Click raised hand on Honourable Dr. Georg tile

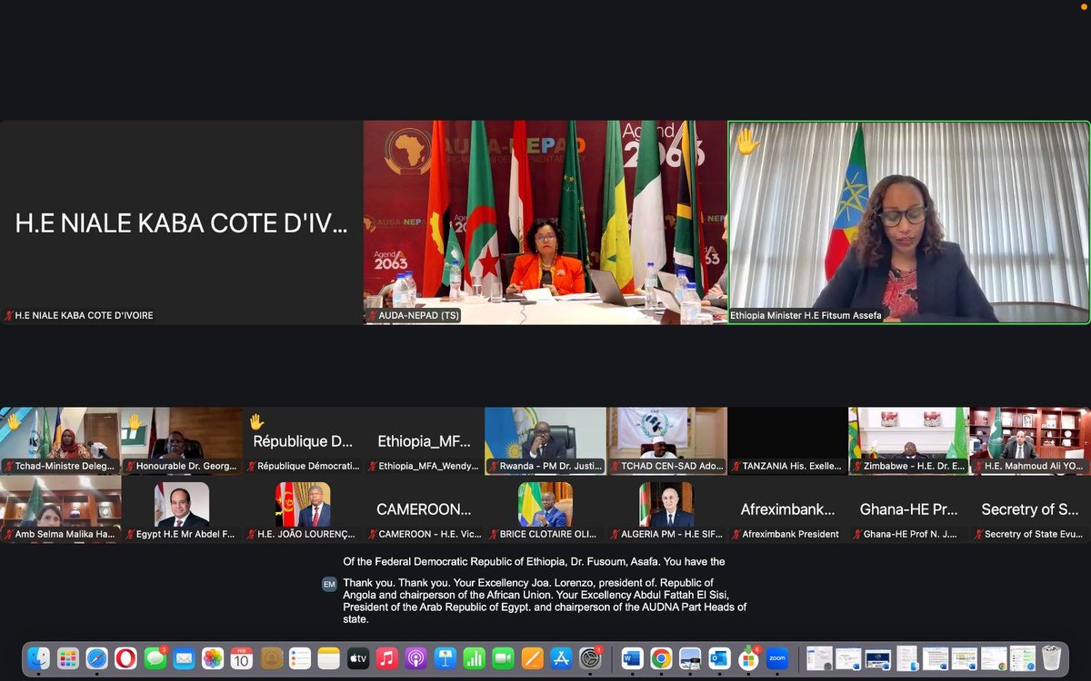coord(134,421)
